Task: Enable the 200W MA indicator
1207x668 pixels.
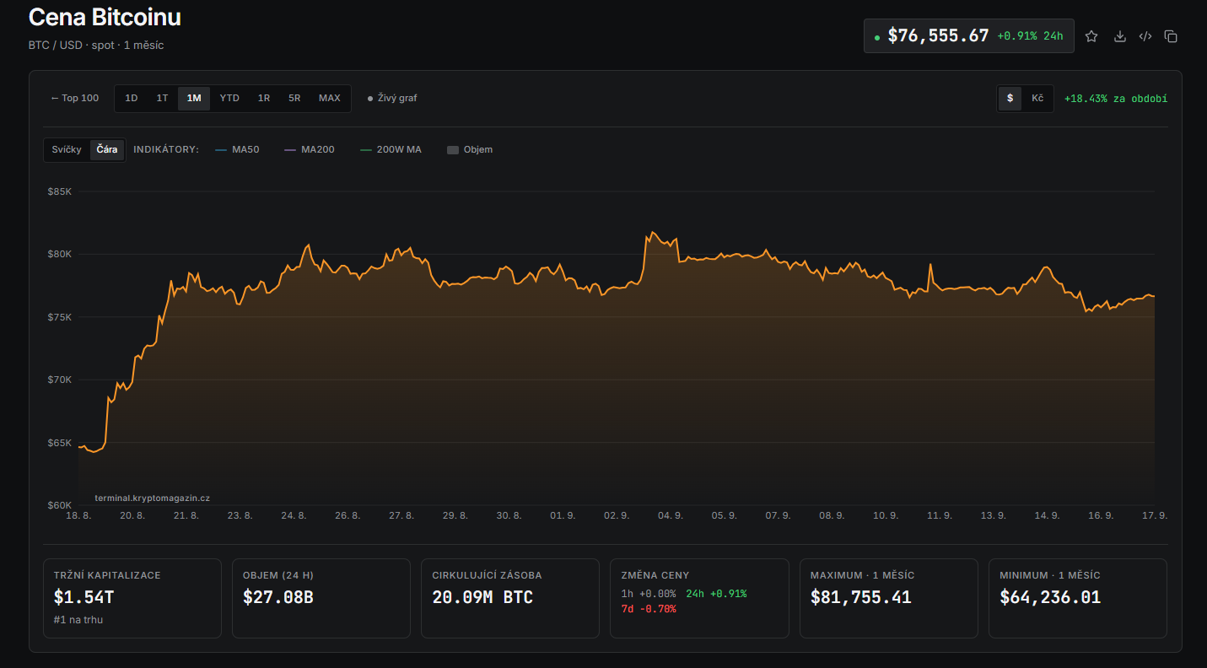Action: coord(391,149)
